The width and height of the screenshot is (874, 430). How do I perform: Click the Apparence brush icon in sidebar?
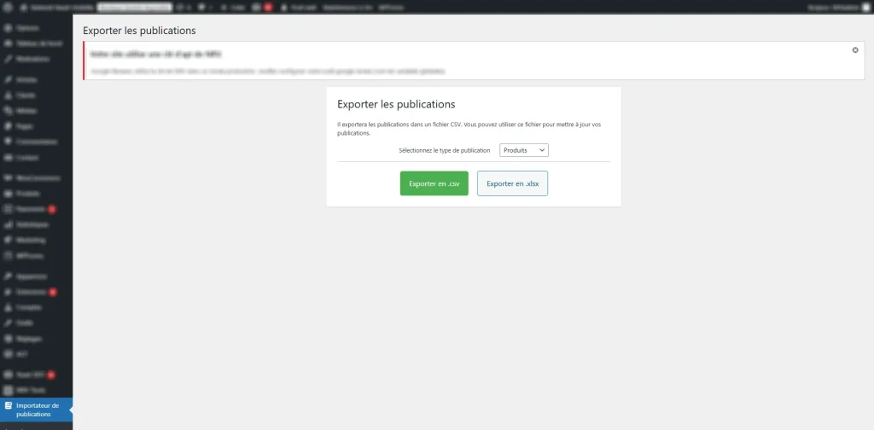point(8,276)
